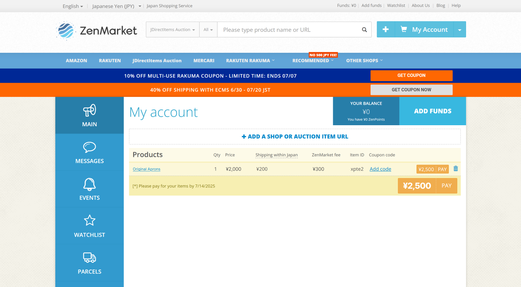Open Parcels via truck icon

(90, 258)
